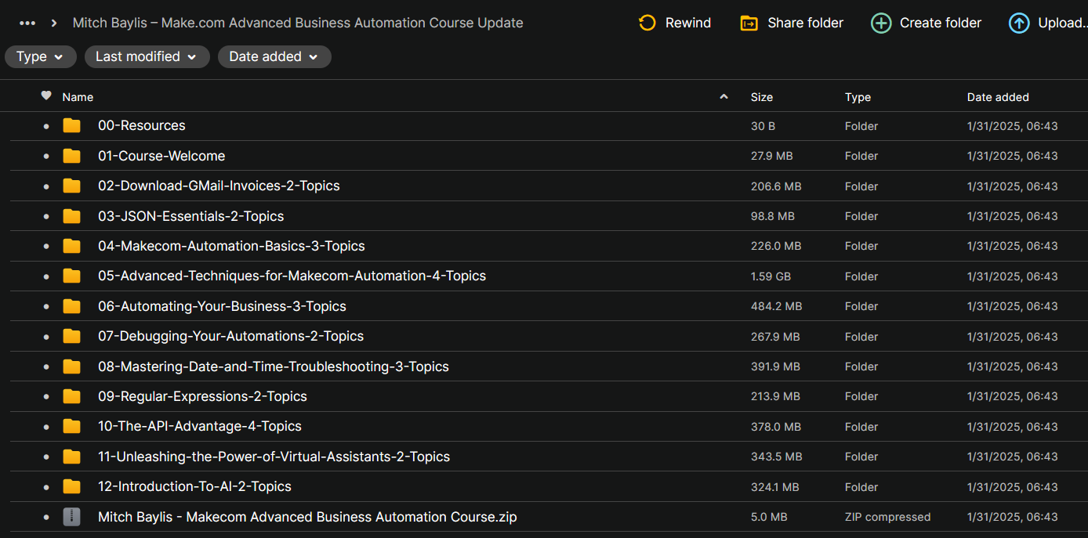Toggle favorite dot for 10-The-API-Advantage row
Viewport: 1088px width, 538px height.
[x=46, y=427]
